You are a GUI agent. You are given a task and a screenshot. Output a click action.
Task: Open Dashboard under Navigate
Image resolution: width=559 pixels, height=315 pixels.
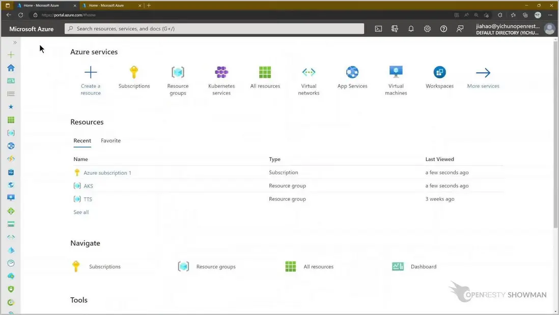point(423,267)
